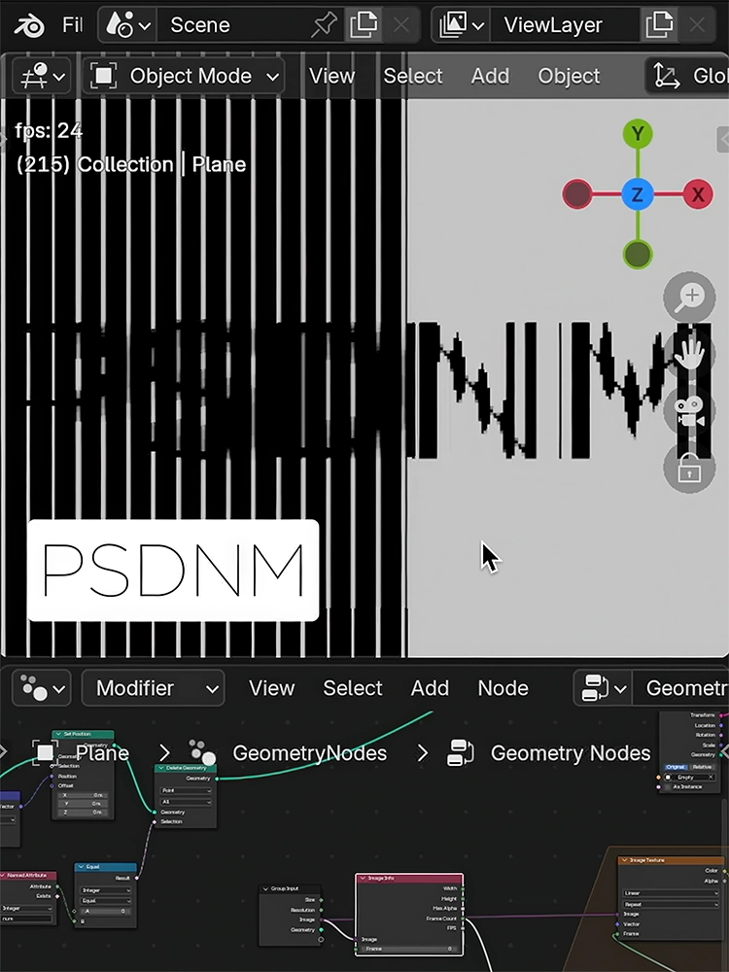The image size is (729, 972).
Task: Toggle the lock camera to view icon
Action: (x=689, y=469)
